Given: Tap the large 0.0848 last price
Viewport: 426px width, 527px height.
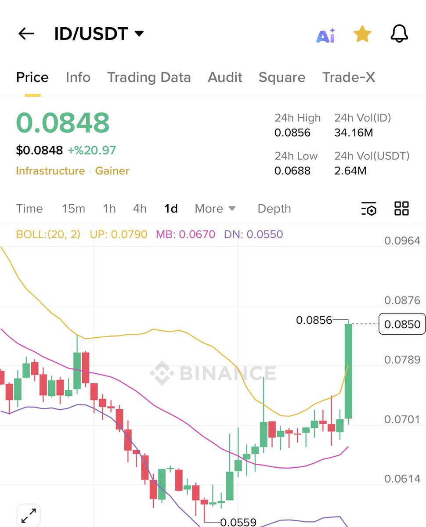Looking at the screenshot, I should pyautogui.click(x=63, y=123).
